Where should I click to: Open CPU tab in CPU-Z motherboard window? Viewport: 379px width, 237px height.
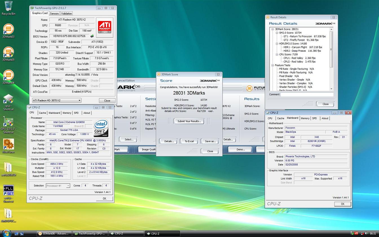click(270, 118)
